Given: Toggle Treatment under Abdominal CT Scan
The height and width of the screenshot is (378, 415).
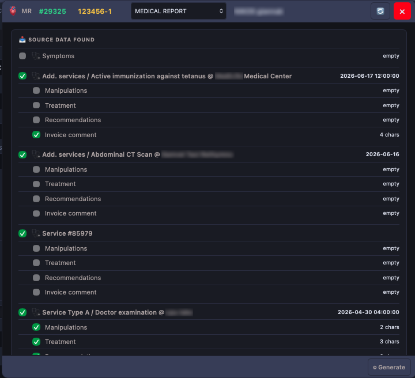Looking at the screenshot, I should coord(36,184).
